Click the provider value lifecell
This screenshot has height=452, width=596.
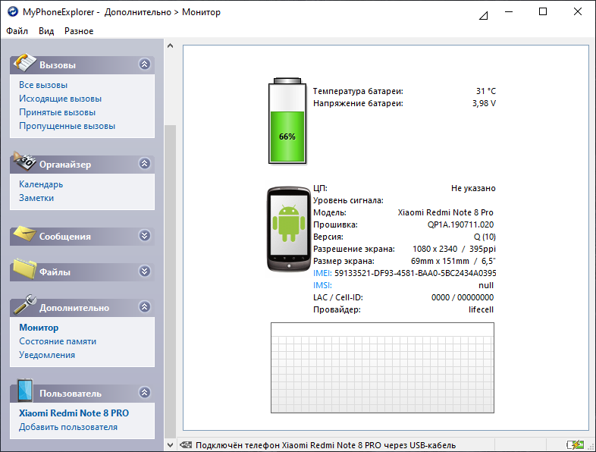pyautogui.click(x=481, y=309)
